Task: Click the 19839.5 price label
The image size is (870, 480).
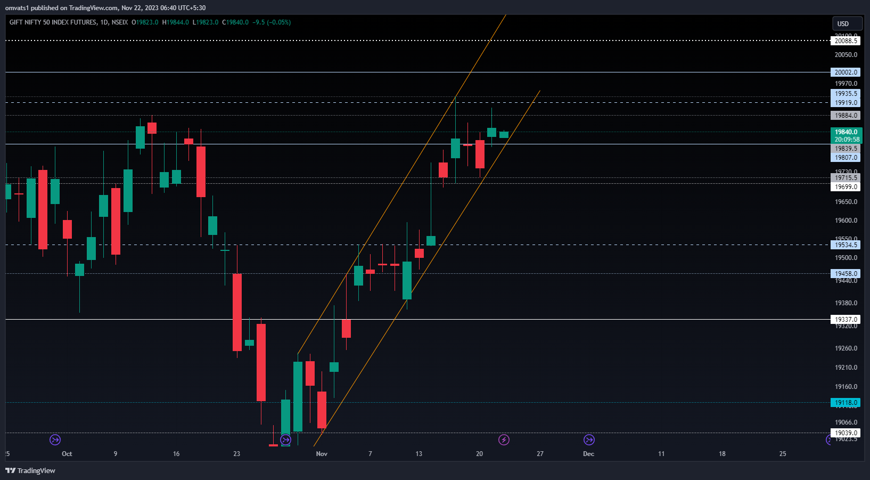Action: [x=846, y=149]
